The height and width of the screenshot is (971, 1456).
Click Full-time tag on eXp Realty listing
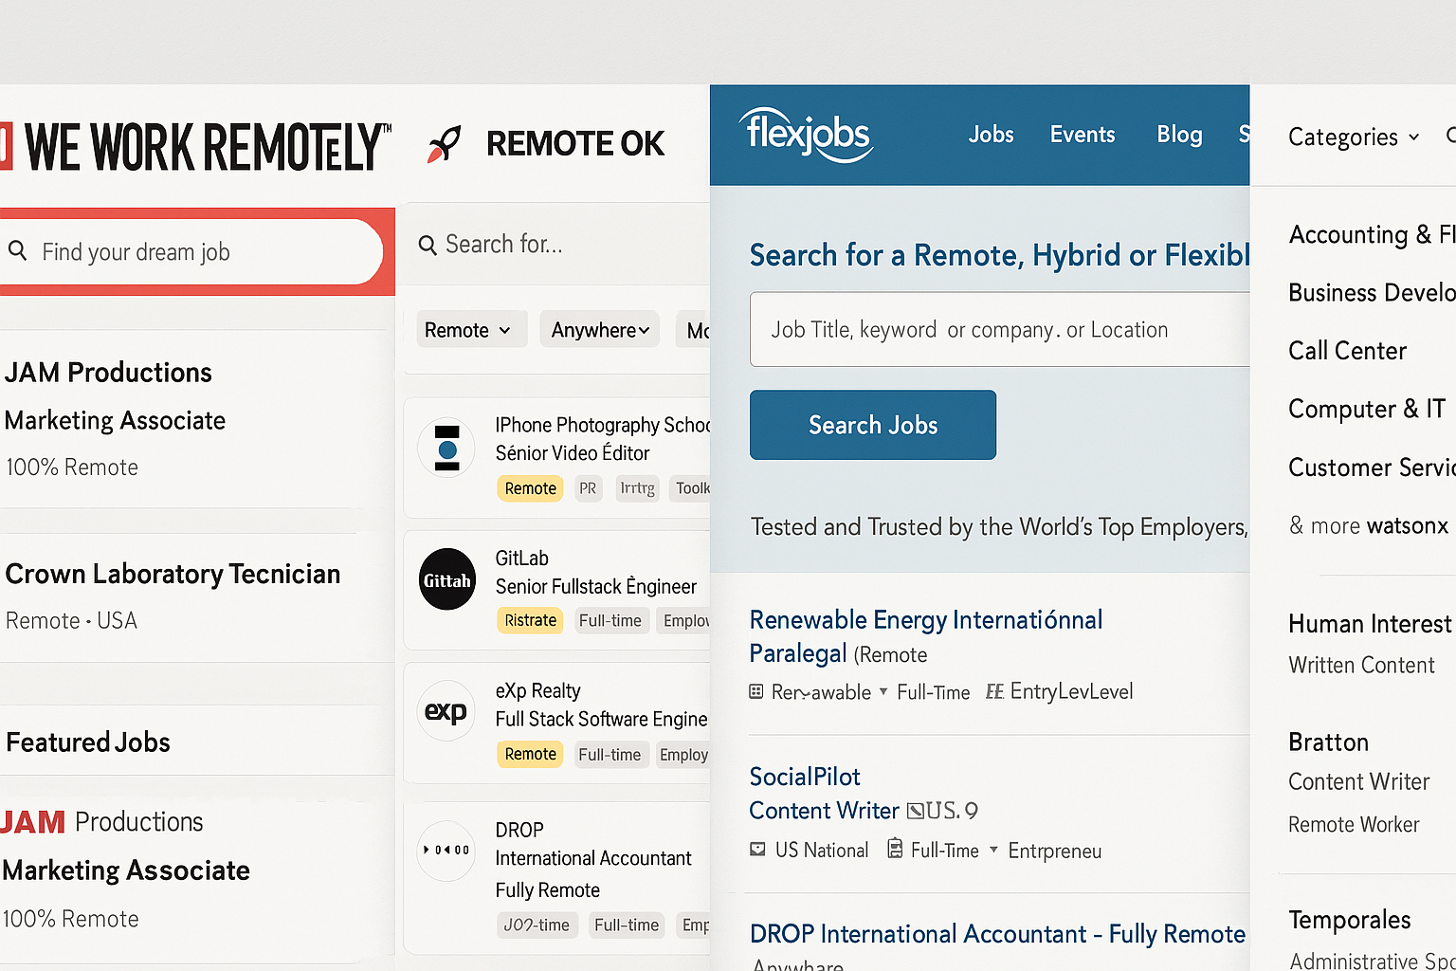pos(610,754)
